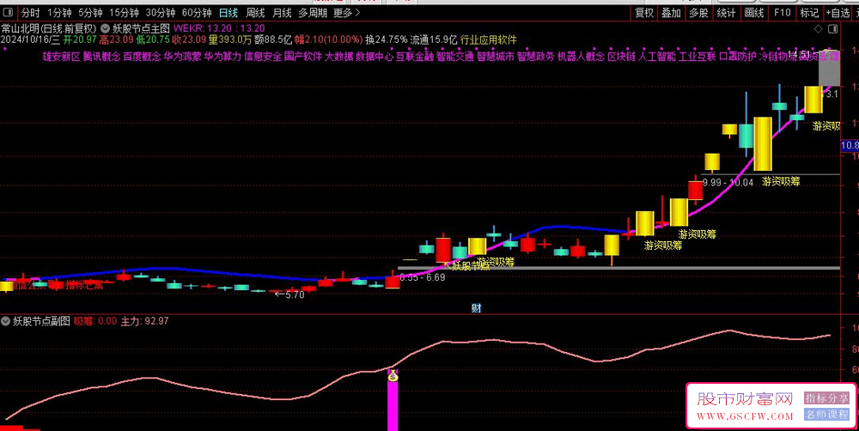Click the tall magenta signal bar in sub-chart
Screen dimensions: 859x431
[393, 406]
